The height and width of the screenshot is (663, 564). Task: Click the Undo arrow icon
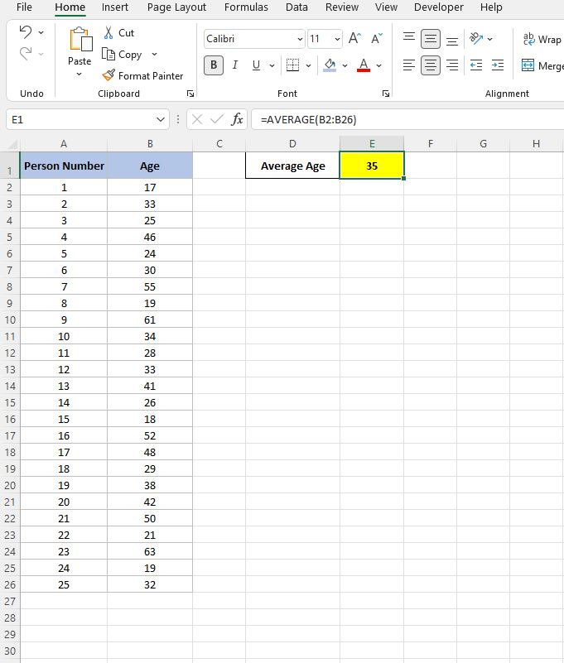tap(26, 32)
